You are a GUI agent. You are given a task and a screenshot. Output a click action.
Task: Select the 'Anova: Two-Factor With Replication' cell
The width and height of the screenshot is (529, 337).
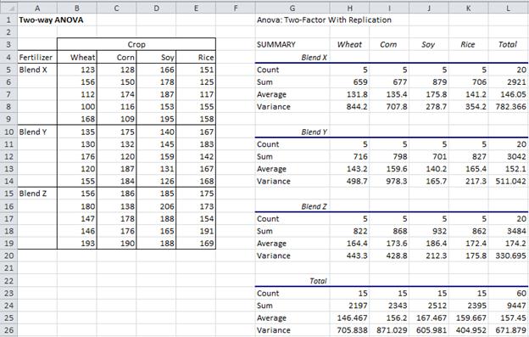coord(324,20)
